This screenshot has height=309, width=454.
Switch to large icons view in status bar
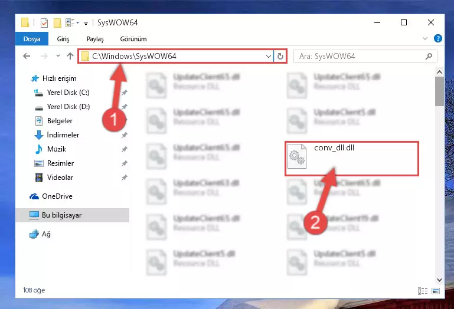(x=436, y=291)
